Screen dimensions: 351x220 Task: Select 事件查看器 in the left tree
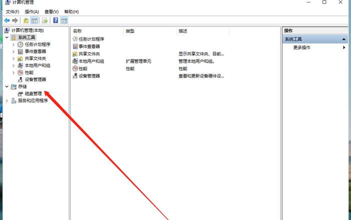pos(36,51)
